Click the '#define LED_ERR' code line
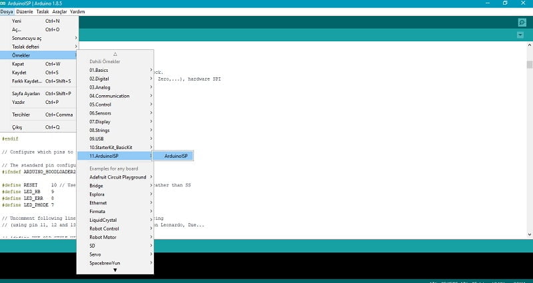 [x=28, y=198]
